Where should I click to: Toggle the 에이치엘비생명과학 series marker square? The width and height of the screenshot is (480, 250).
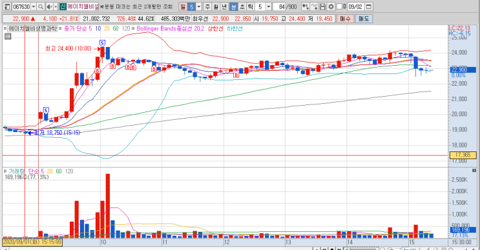(x=5, y=28)
